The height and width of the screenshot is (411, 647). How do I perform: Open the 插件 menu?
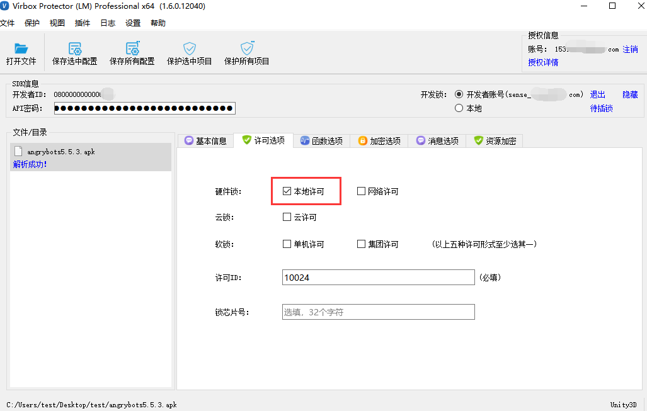[x=82, y=23]
